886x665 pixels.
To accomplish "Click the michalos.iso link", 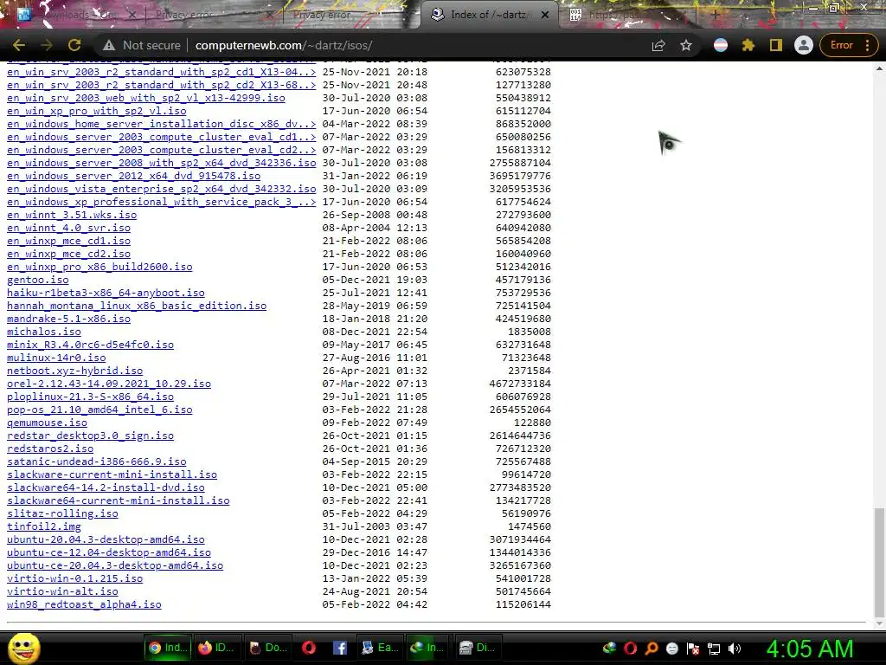I will [x=44, y=332].
